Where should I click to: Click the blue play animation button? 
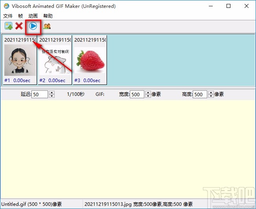(33, 26)
